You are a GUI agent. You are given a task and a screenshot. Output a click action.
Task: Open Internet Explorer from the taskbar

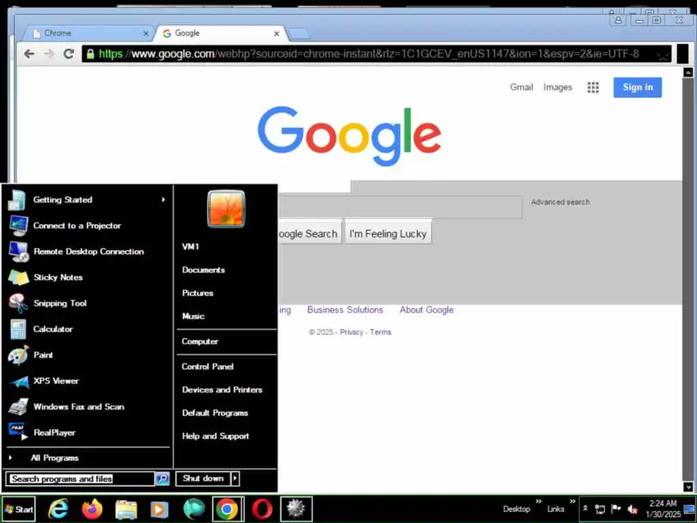click(59, 509)
